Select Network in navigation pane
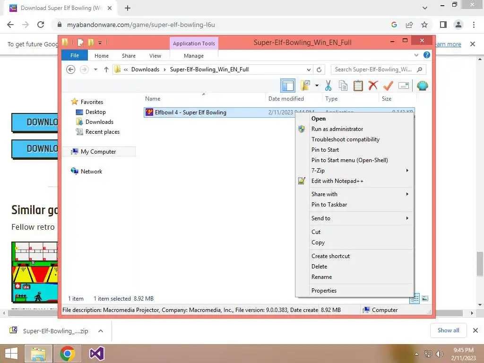484x363 pixels. point(91,171)
